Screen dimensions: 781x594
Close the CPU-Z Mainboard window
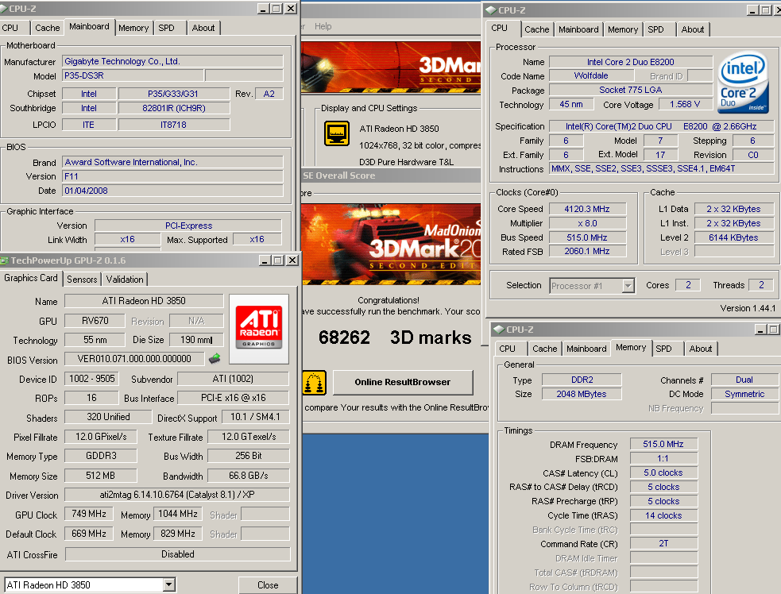coord(291,9)
